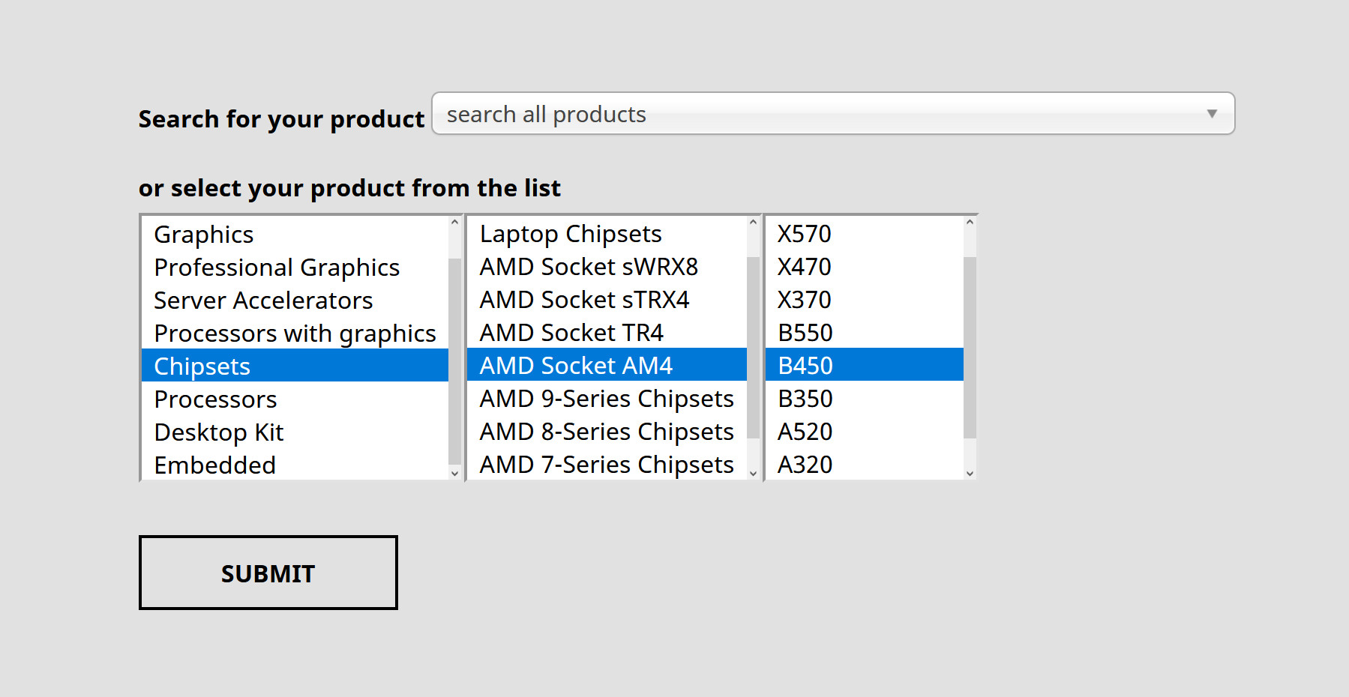1349x697 pixels.
Task: Select Laptop Chipsets in second list
Action: [x=607, y=233]
